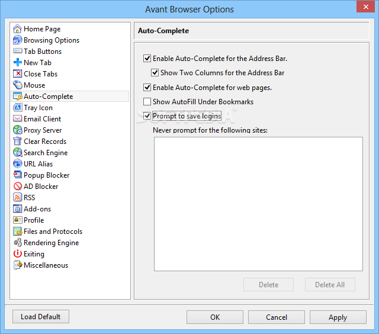379x334 pixels.
Task: Click the Home Page house icon
Action: pos(17,29)
